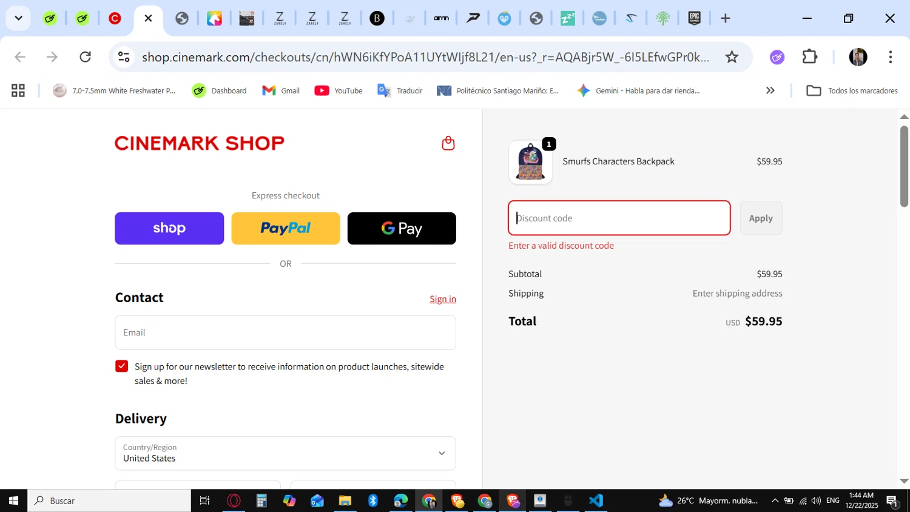Viewport: 910px width, 512px height.
Task: Open the Gemini bookmark
Action: (638, 90)
